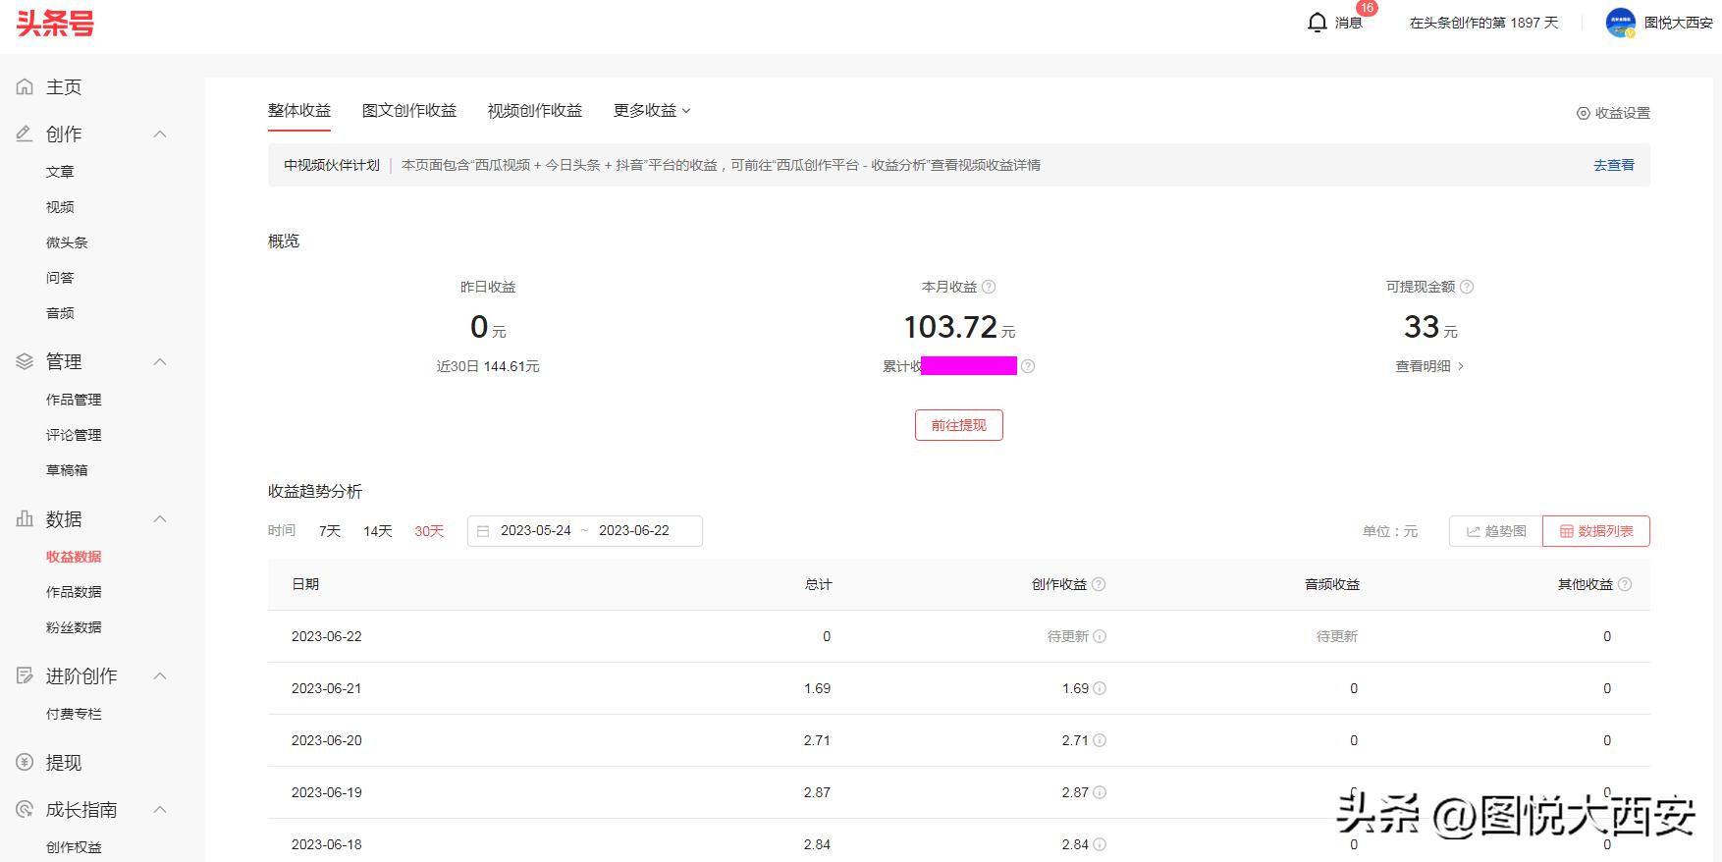Click info icon next to 创作收益 header
Image resolution: width=1722 pixels, height=862 pixels.
coord(1099,584)
